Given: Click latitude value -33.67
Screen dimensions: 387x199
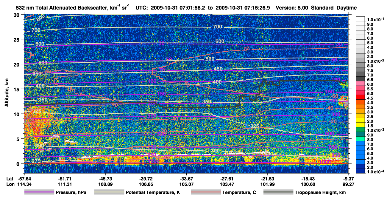Looking at the screenshot, I should click(186, 178).
